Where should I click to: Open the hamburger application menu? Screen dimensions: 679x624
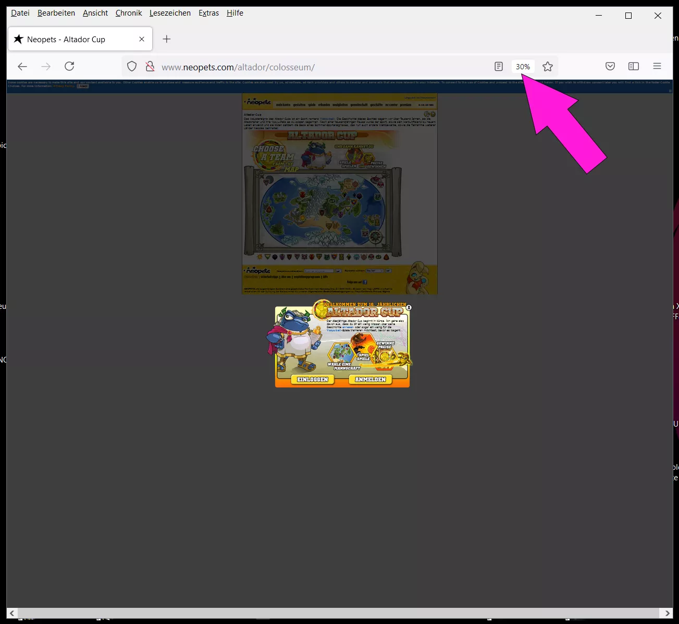point(657,66)
